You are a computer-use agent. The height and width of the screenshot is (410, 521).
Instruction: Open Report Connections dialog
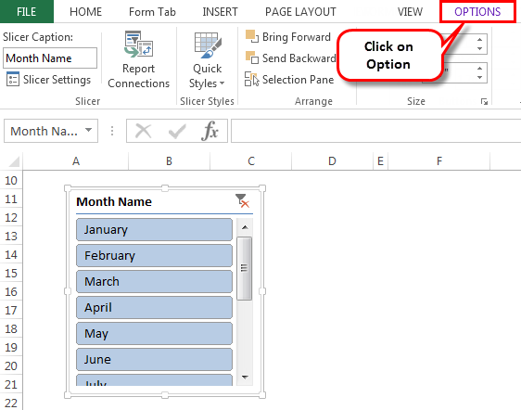(138, 60)
